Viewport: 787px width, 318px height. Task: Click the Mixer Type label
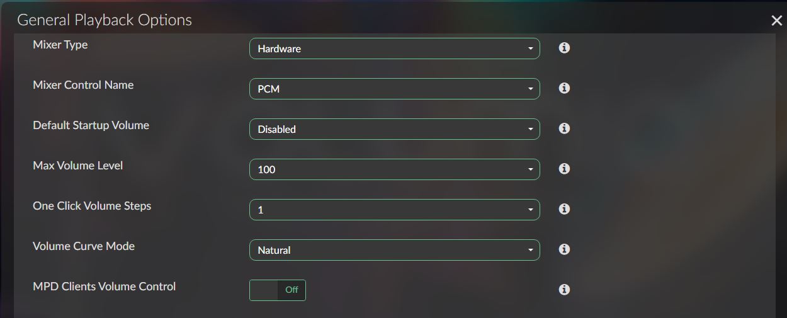[x=60, y=45]
